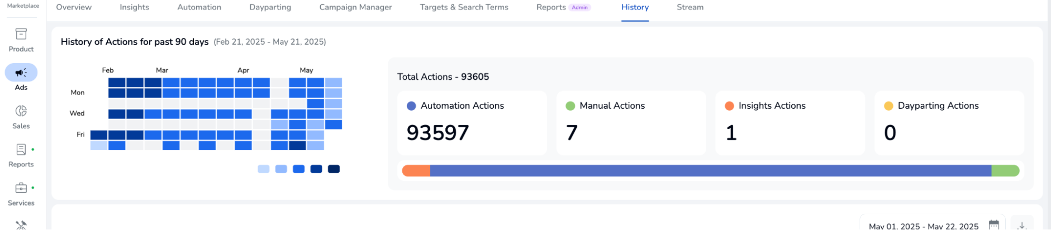Open Targets & Search Terms tab
Viewport: 1051px width, 230px height.
(x=464, y=7)
